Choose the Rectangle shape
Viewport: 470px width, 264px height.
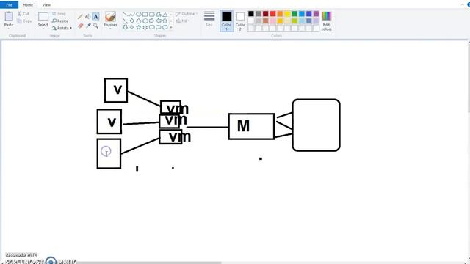tap(145, 14)
